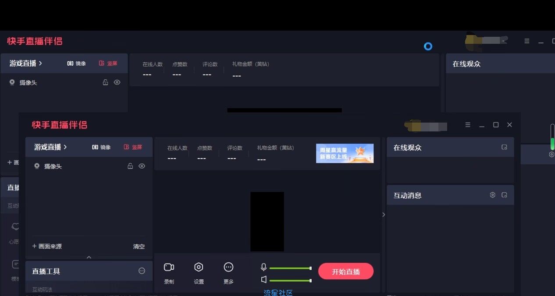555x296 pixels.
Task: Open 直播工具 more options circle icon
Action: click(142, 271)
